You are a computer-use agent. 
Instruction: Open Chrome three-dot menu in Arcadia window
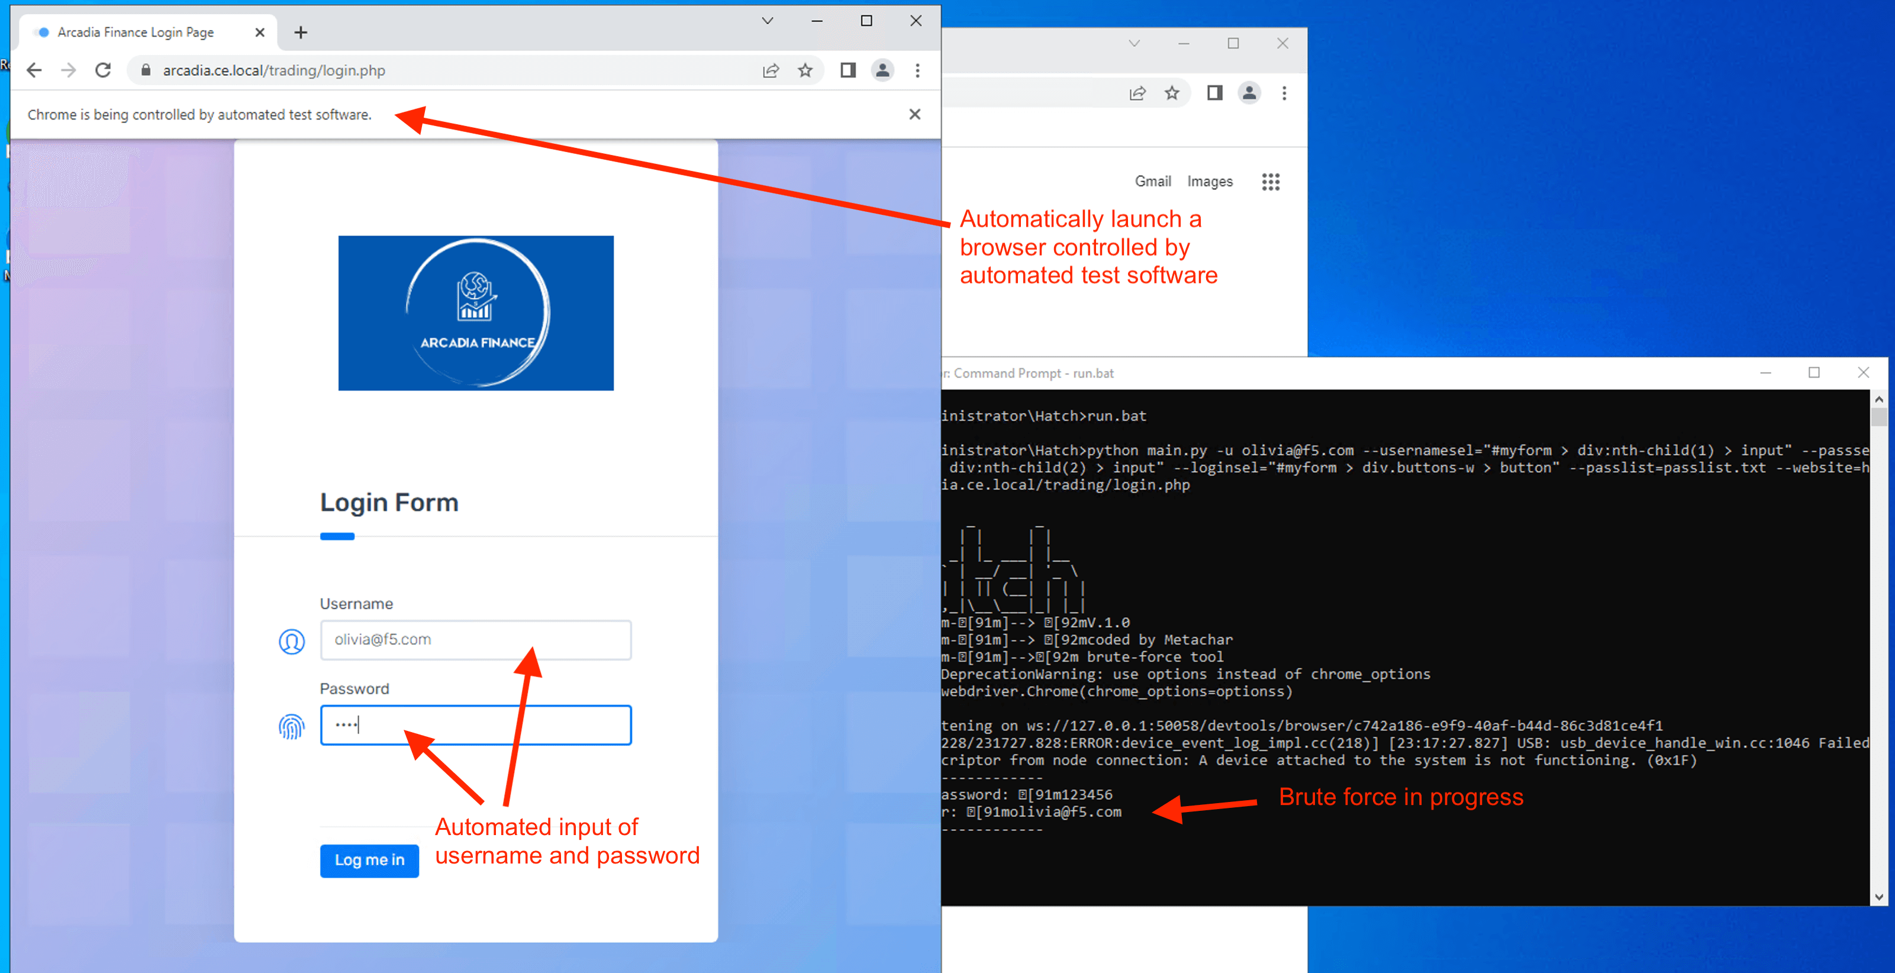pos(917,70)
